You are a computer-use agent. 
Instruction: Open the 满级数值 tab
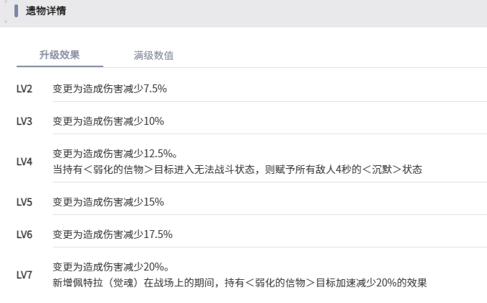(153, 56)
